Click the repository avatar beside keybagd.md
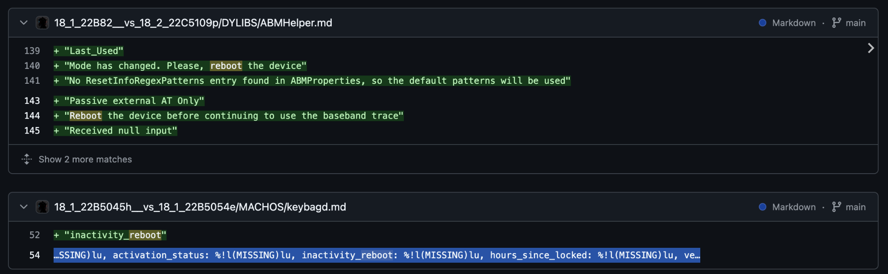 pyautogui.click(x=42, y=207)
